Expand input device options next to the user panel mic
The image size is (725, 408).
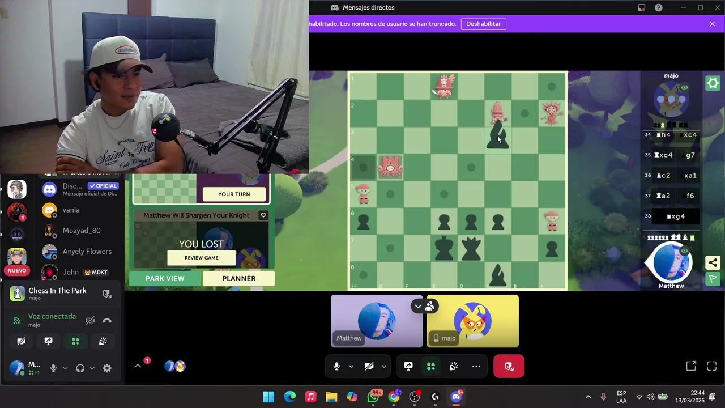pos(65,368)
